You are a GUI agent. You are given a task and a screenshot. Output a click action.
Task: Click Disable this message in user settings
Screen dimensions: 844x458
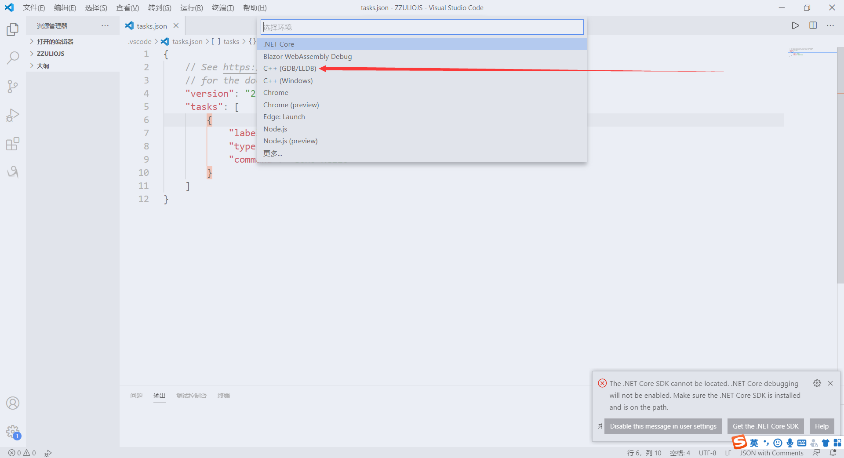coord(663,426)
